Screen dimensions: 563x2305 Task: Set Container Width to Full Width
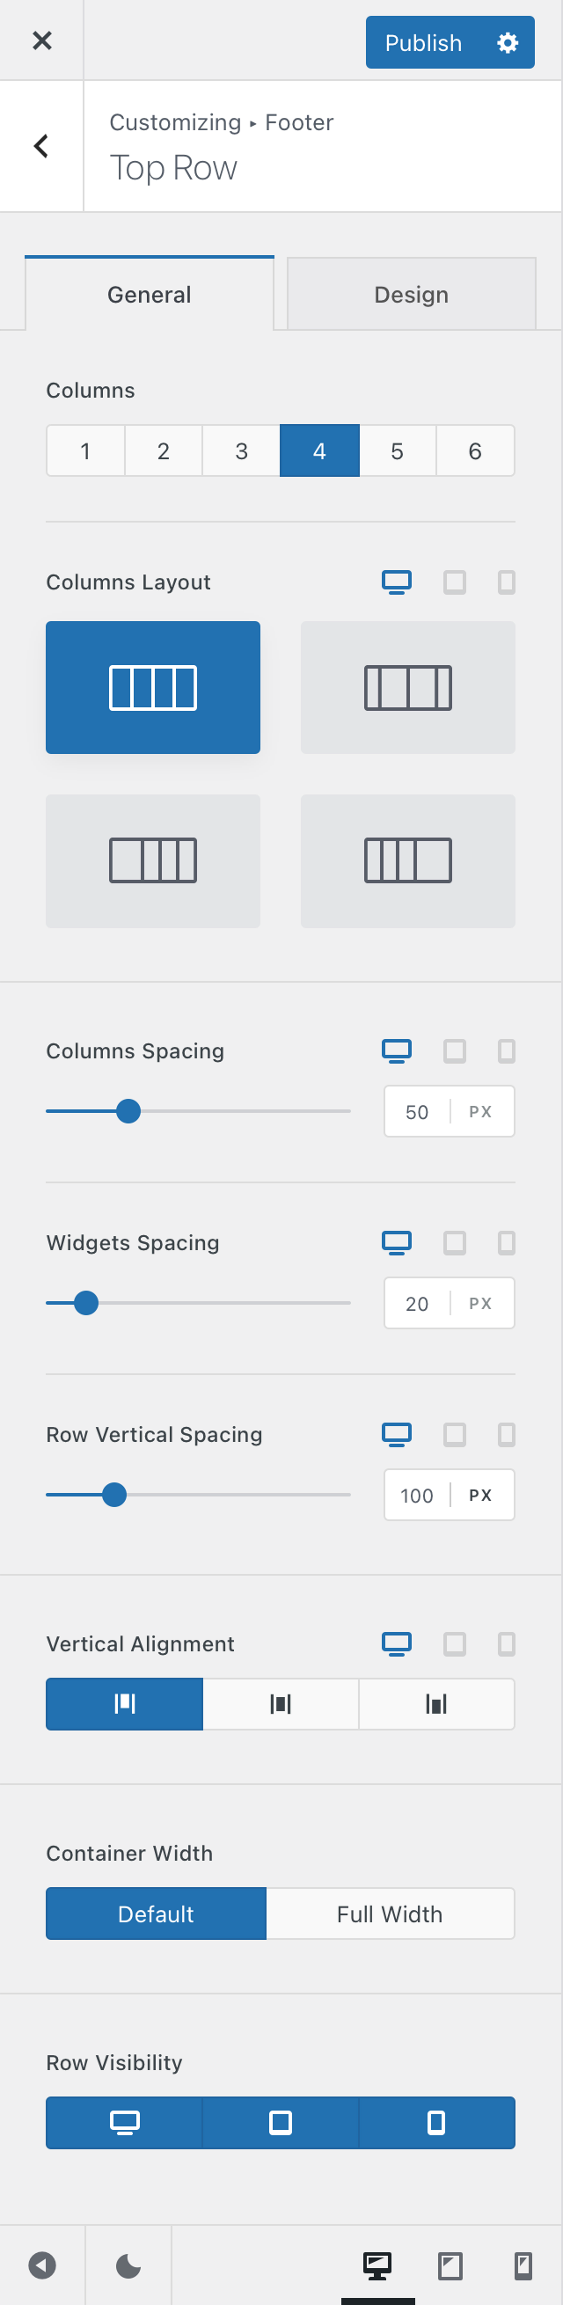click(x=391, y=1914)
